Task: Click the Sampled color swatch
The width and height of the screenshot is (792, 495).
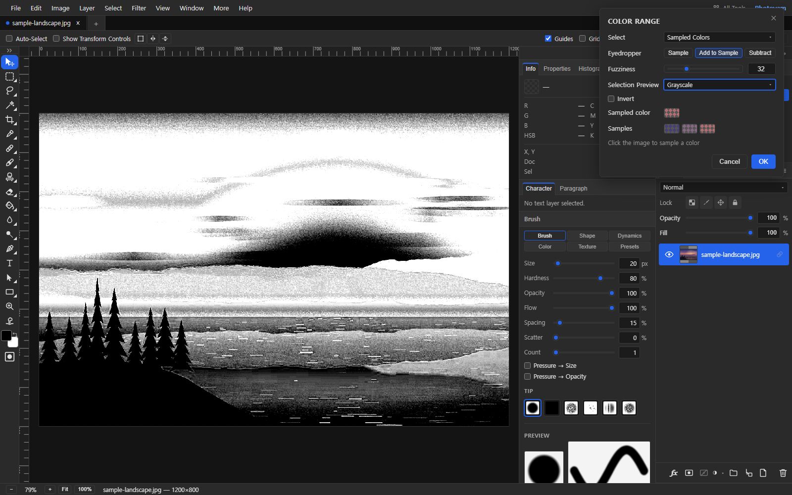Action: [x=672, y=113]
